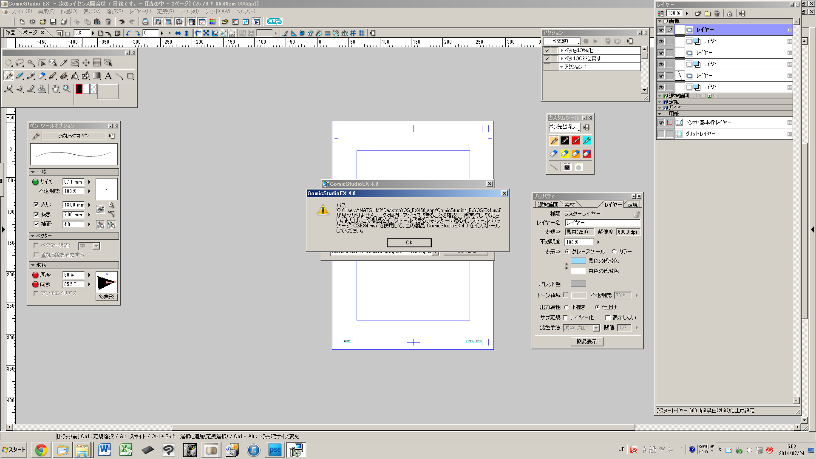816x459 pixels.
Task: Select the カラー display color radio button
Action: (x=614, y=252)
